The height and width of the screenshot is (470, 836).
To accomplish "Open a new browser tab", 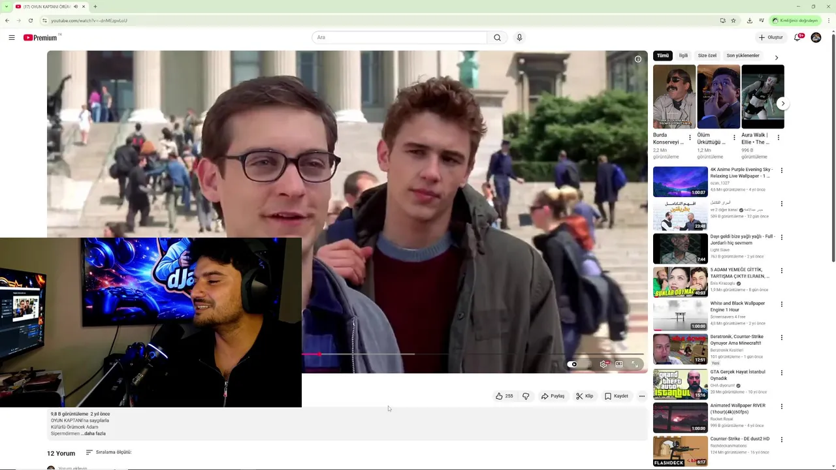I will pos(95,7).
